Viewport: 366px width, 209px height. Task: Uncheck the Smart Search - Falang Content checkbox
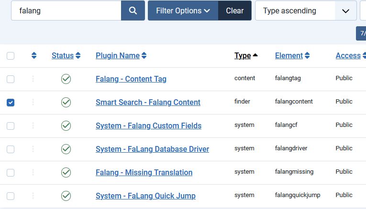tap(11, 102)
